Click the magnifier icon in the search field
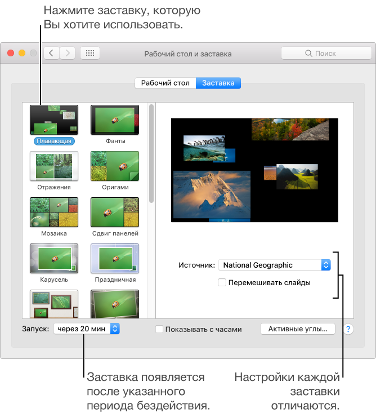Screen dimensions: 376x417 coord(308,53)
